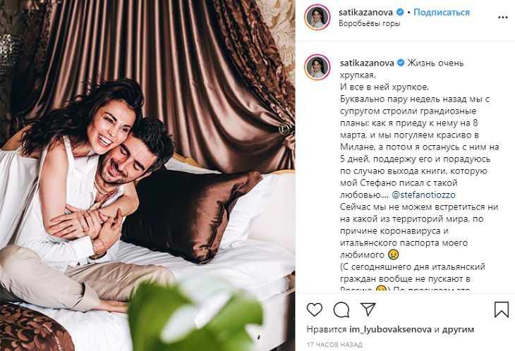515x351 pixels.
Task: Click the verified badge in post header
Action: tap(400, 13)
